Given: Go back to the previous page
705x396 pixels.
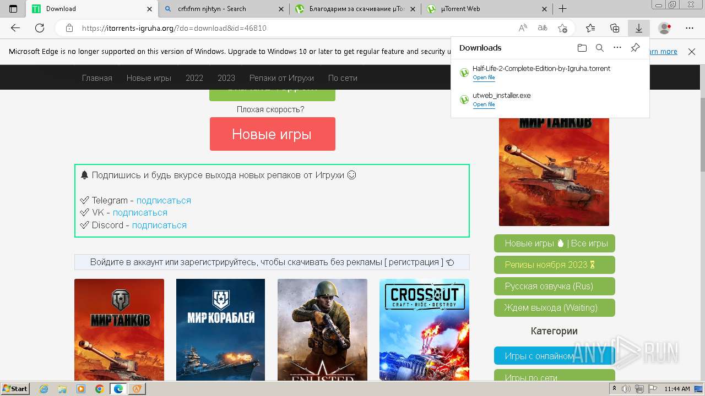Looking at the screenshot, I should pyautogui.click(x=15, y=28).
